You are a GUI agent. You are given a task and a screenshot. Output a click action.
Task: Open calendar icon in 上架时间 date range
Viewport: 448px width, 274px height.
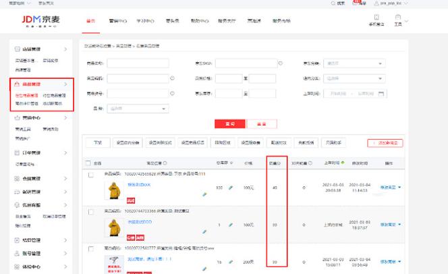click(x=381, y=93)
